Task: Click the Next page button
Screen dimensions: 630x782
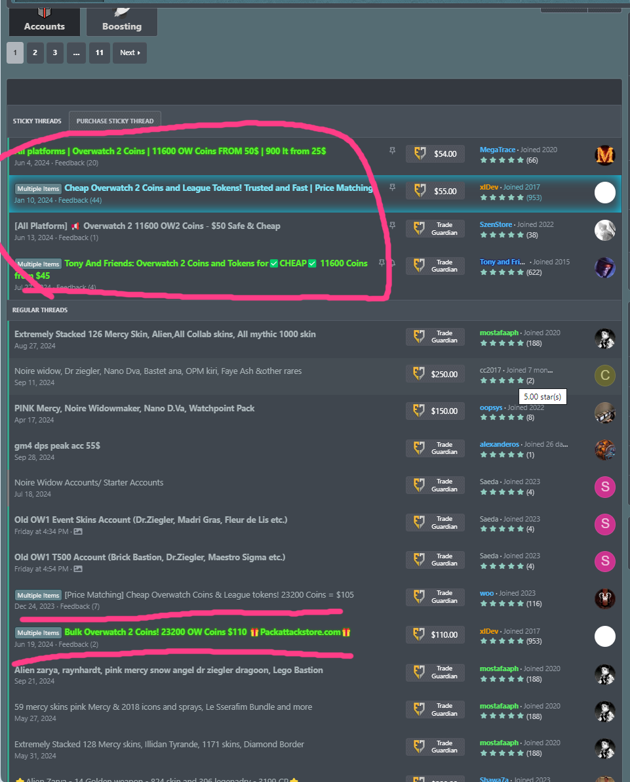Action: pos(130,53)
